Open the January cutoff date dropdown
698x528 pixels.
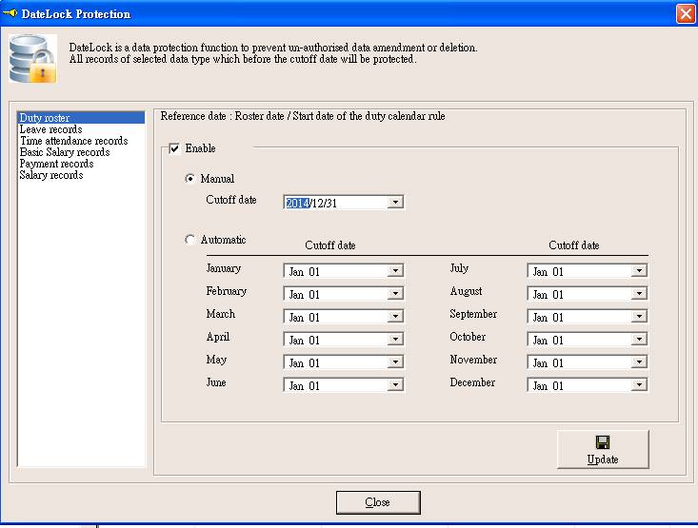(395, 270)
